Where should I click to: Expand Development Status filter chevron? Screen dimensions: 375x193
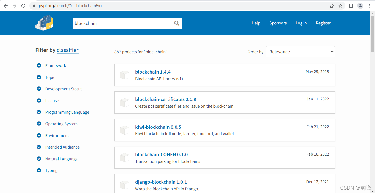(39, 89)
